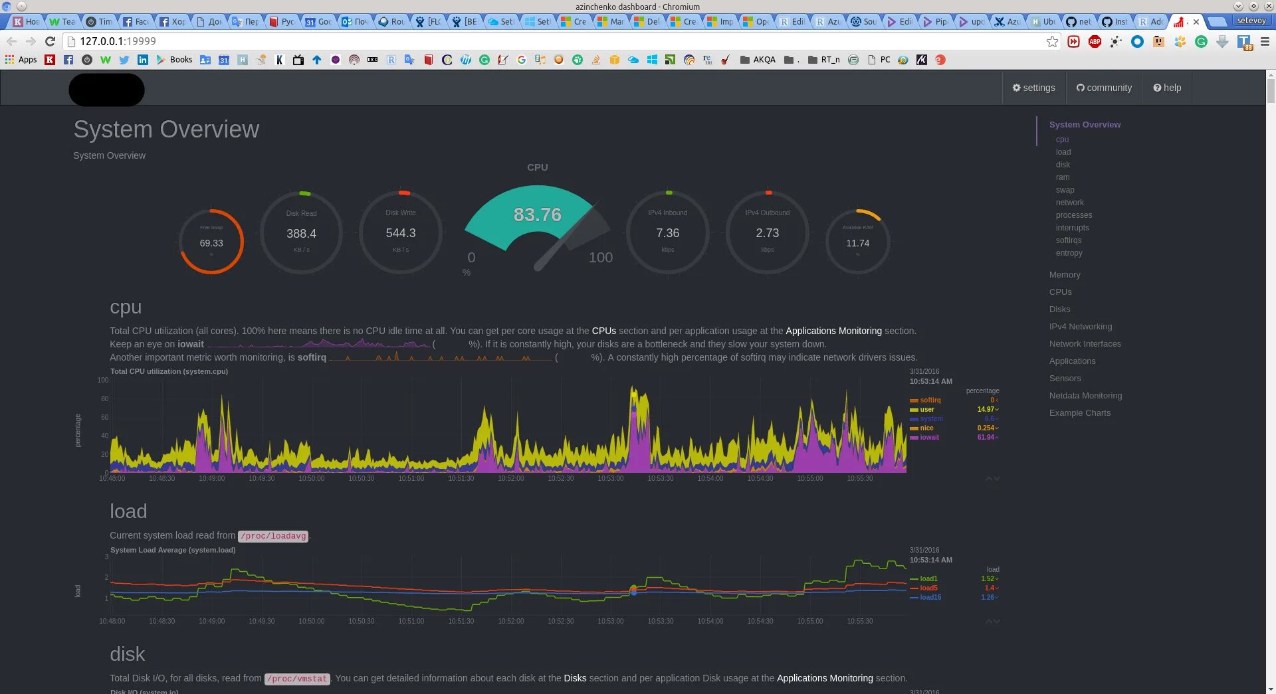The height and width of the screenshot is (694, 1276).
Task: Open the AdBlock Plus extension icon
Action: (x=1095, y=41)
